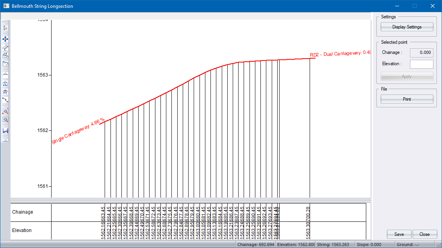Image resolution: width=442 pixels, height=248 pixels.
Task: Click the blue floppy disk save icon
Action: (5, 130)
